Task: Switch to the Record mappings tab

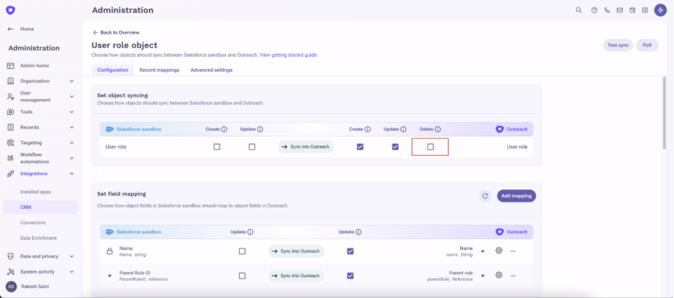Action: click(x=159, y=70)
